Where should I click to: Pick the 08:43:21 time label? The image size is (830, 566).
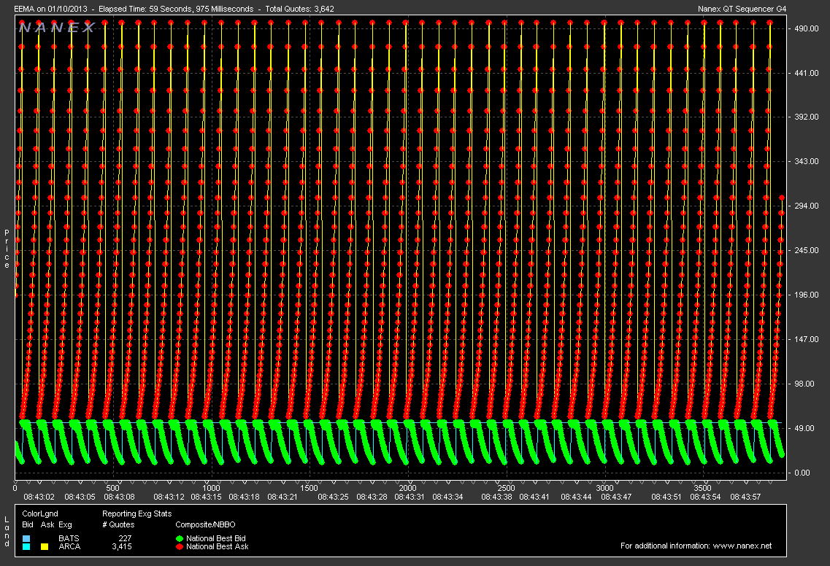283,497
